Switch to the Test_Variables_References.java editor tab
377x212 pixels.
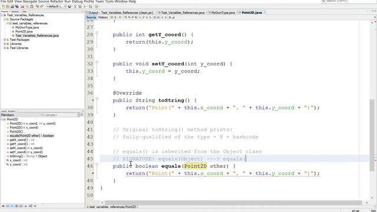tap(183, 12)
